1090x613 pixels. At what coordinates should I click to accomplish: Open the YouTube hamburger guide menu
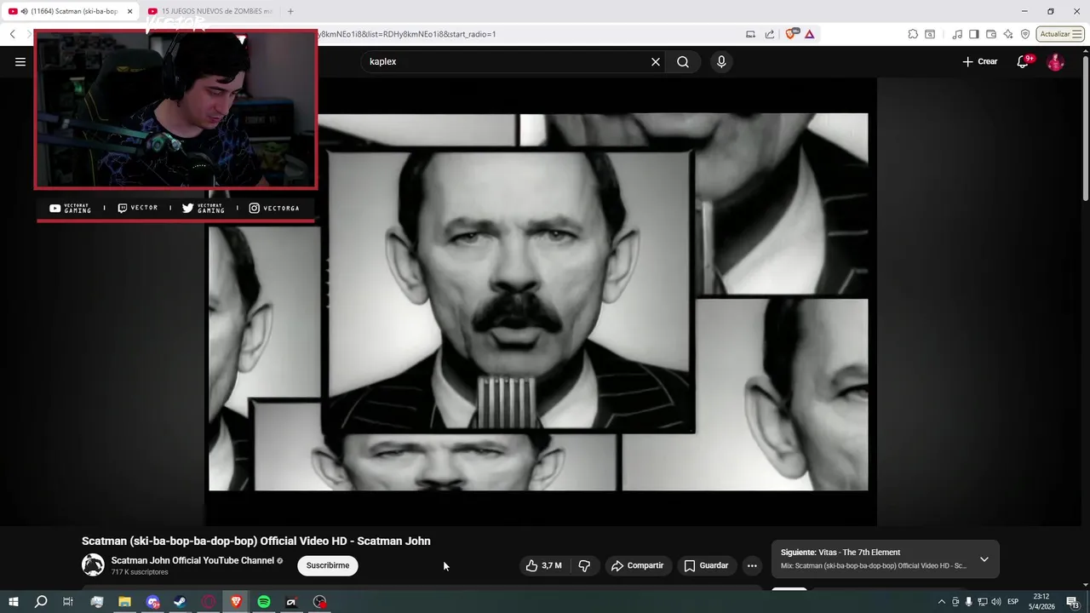click(20, 61)
